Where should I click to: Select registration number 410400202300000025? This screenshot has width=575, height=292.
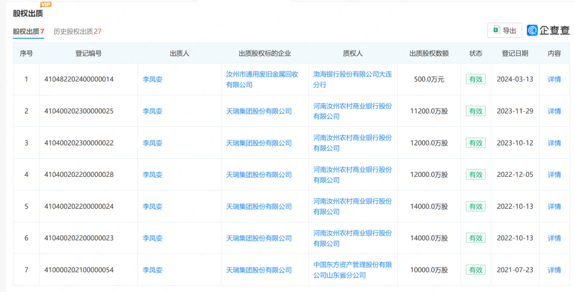point(79,111)
